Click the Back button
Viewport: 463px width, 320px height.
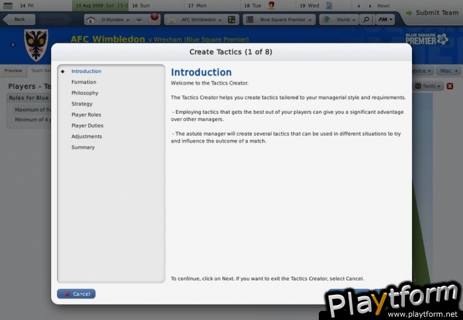(x=19, y=19)
